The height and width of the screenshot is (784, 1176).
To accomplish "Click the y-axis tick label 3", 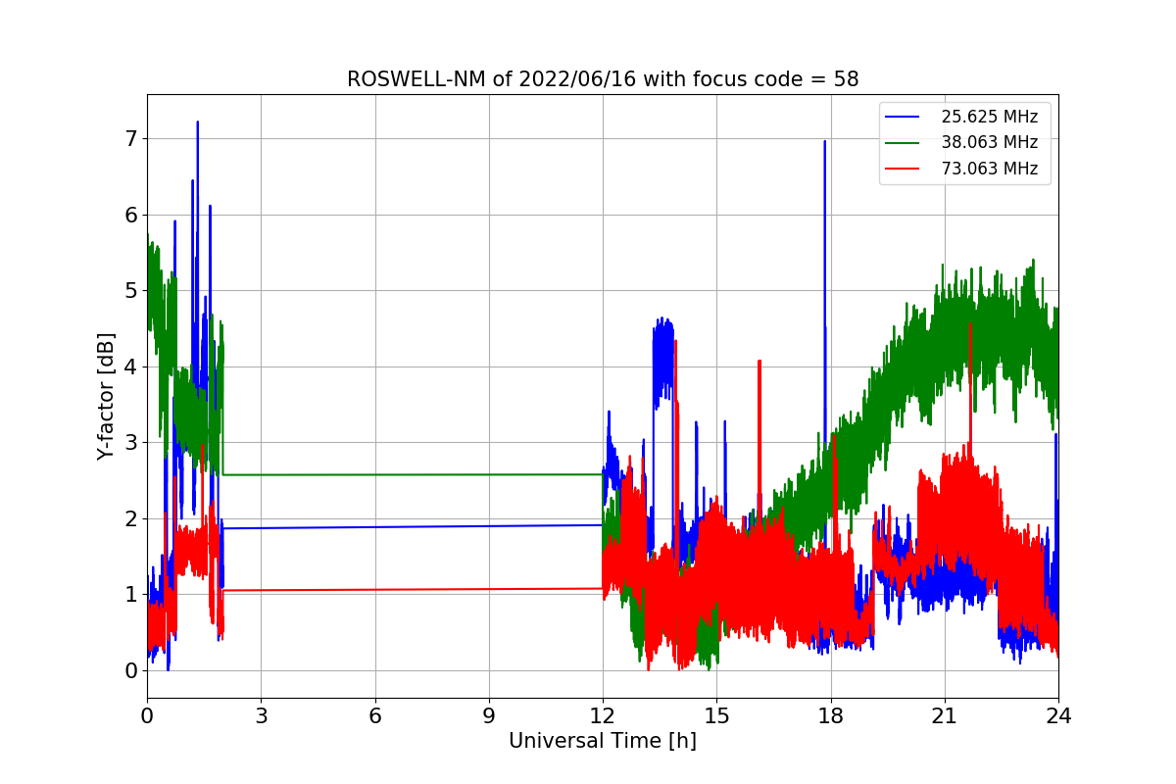I will (130, 443).
